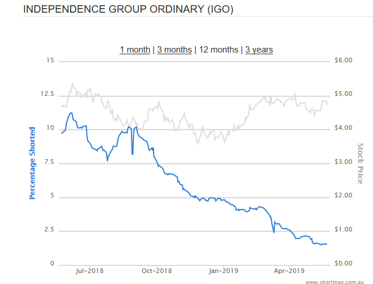The height and width of the screenshot is (284, 373).
Task: Click the $2.00 price axis label
Action: (x=344, y=196)
